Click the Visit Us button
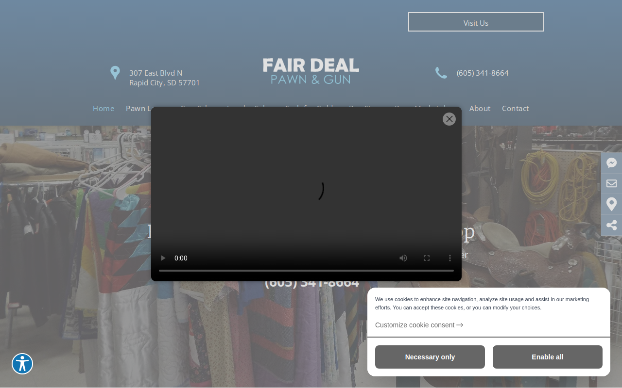The width and height of the screenshot is (622, 388). coord(476,22)
